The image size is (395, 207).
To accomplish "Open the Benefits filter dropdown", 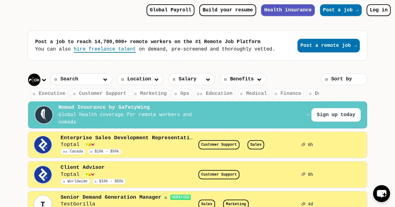I will [243, 79].
